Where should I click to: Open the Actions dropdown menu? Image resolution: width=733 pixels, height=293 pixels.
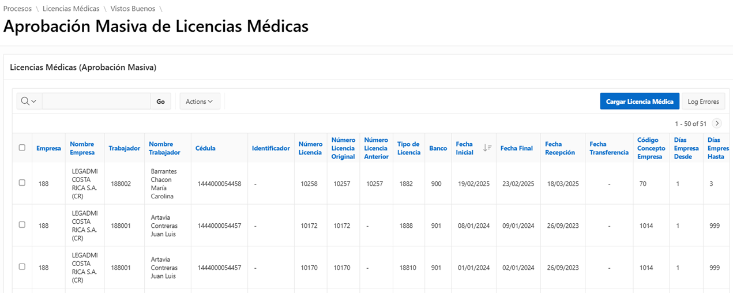[x=200, y=102]
